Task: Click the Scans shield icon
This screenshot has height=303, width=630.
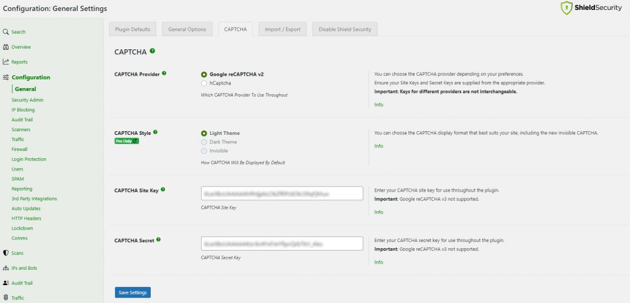Action: tap(6, 253)
